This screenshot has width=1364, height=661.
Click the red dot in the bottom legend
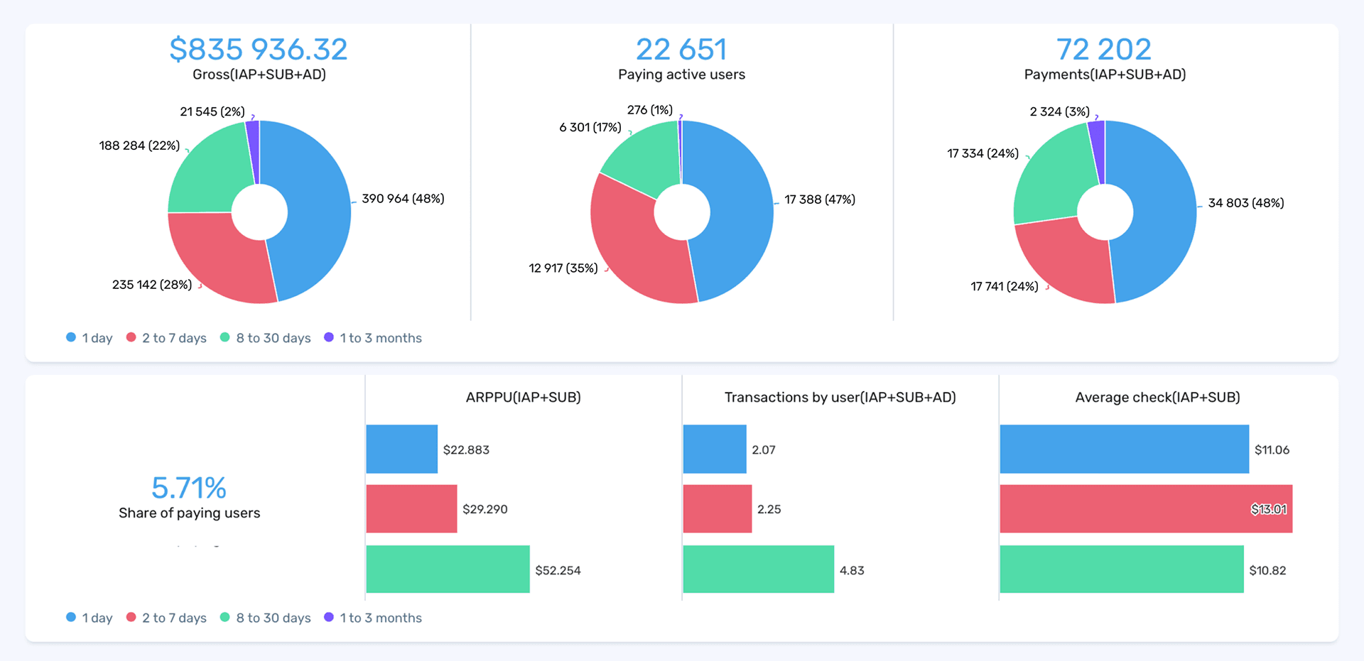(130, 618)
